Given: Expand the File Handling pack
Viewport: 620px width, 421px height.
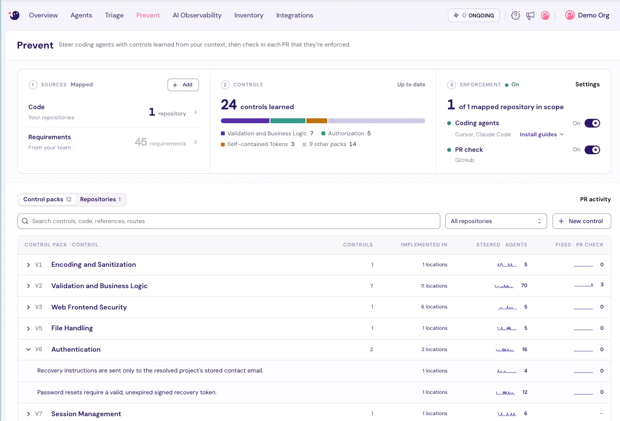Looking at the screenshot, I should click(28, 328).
